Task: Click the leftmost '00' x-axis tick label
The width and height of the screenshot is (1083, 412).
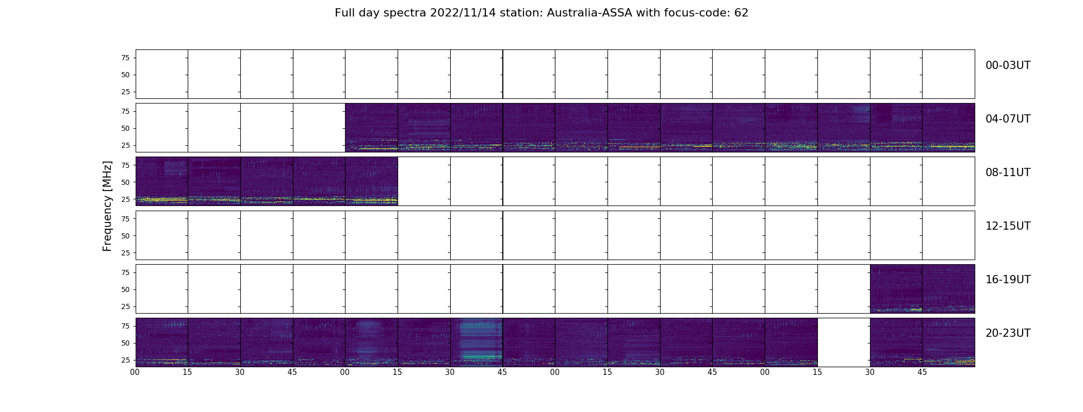Action: click(135, 372)
